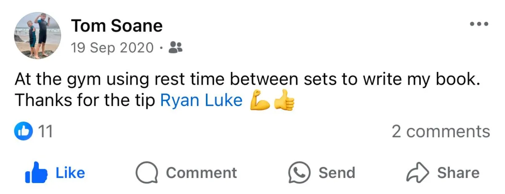Screen dimensions: 505x194
Task: Click the flexed bicep emoji in the post
Action: tap(260, 101)
